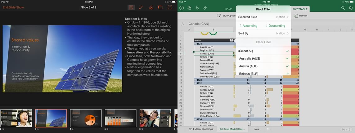The height and width of the screenshot is (133, 355).
Task: Collapse the 1932 pivot group
Action: [195, 83]
